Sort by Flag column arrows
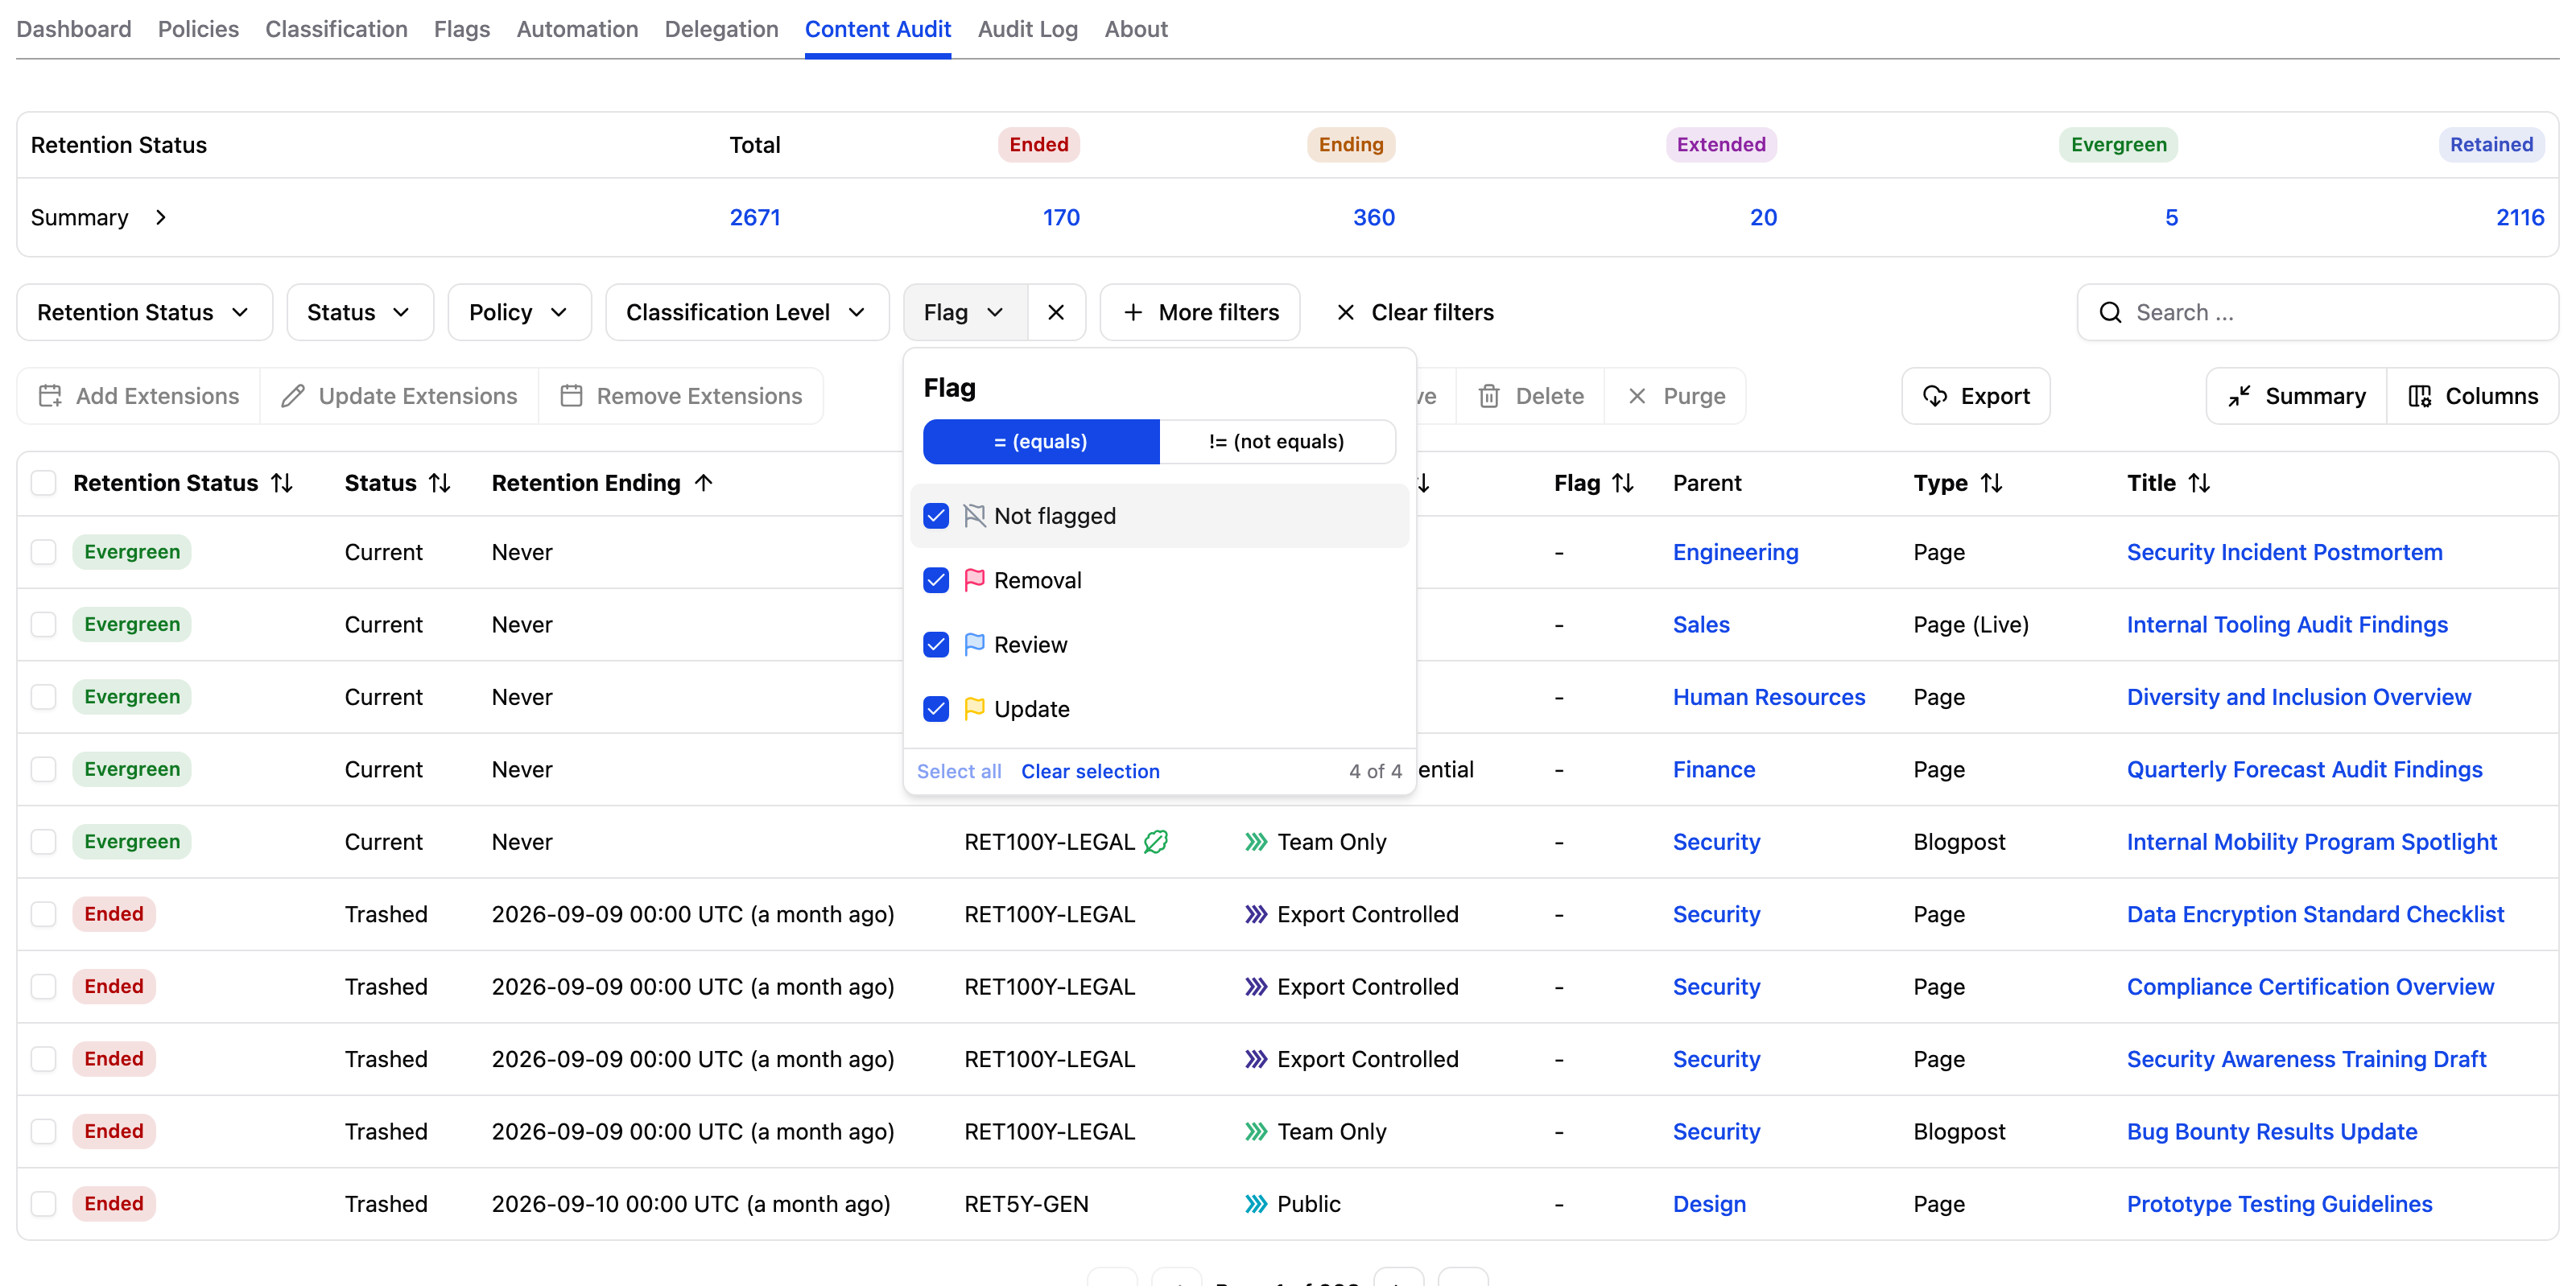2576x1286 pixels. [1623, 483]
